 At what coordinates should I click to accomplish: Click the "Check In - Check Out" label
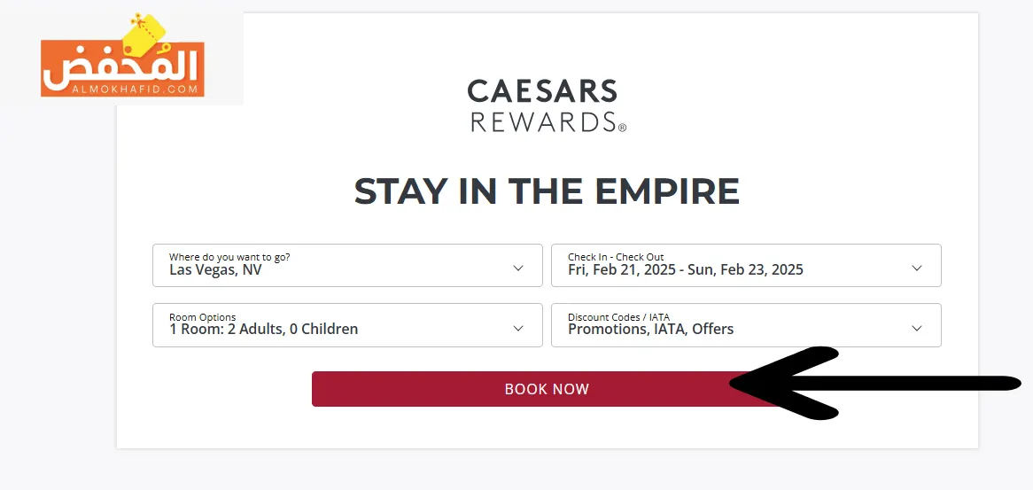click(x=616, y=257)
